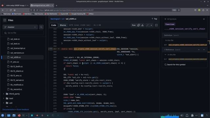210x118 pixels.
Task: Open a new browser tab
Action: [56, 6]
